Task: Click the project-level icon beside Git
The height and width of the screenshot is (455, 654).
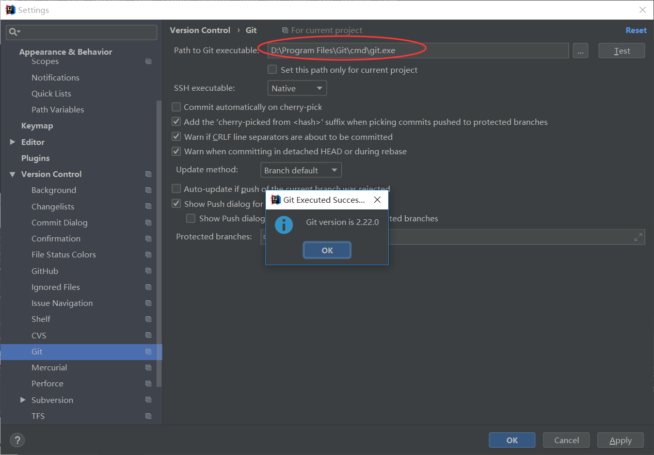Action: 148,352
